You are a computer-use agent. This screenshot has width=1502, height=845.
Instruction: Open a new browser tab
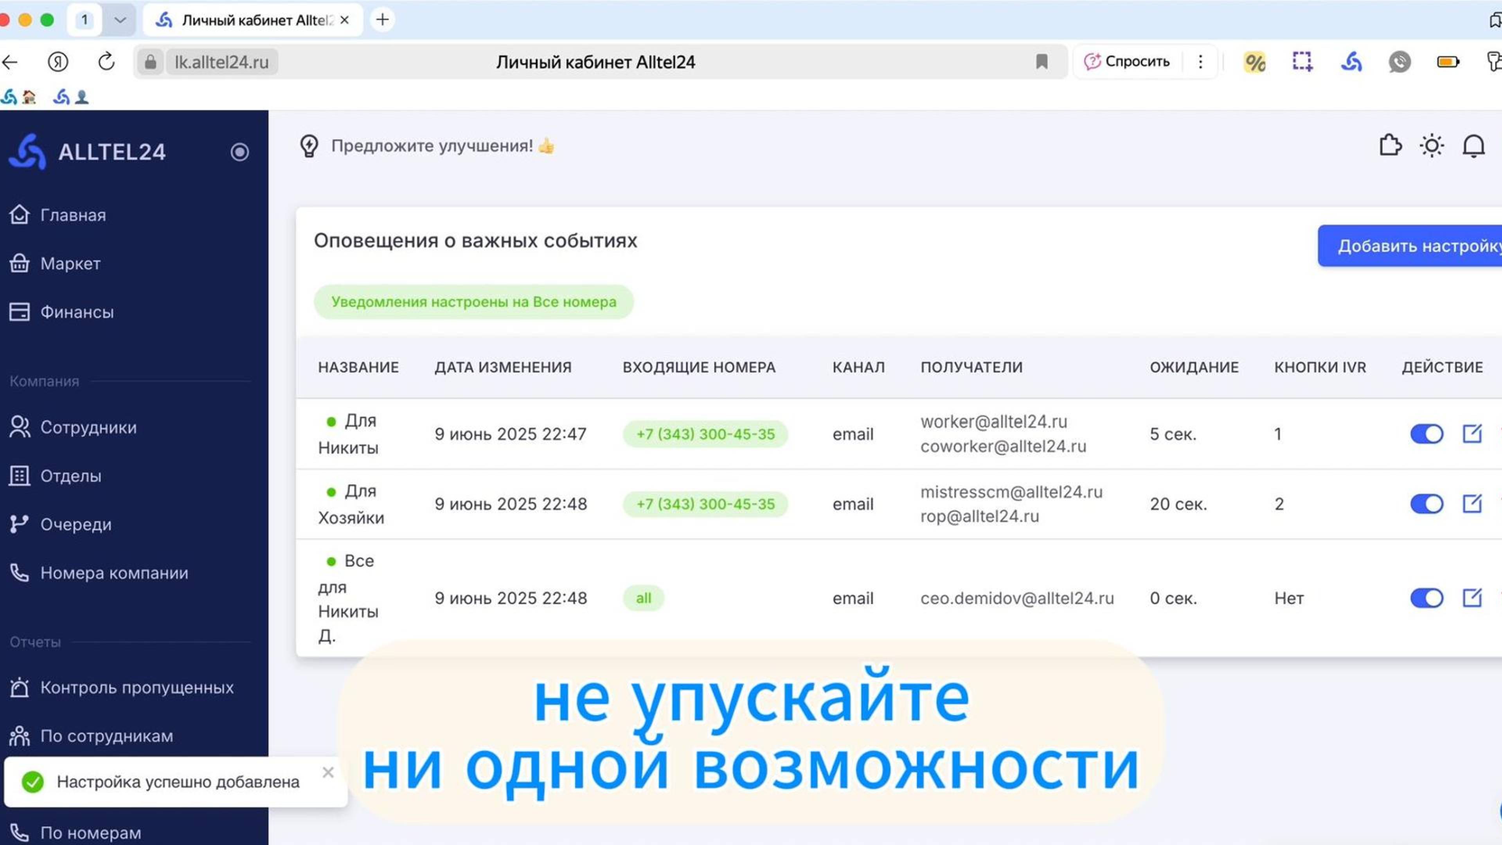tap(383, 20)
